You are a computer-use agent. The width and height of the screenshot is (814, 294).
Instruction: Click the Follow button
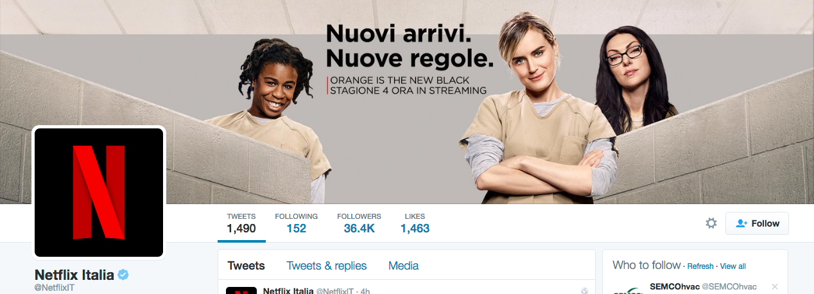tap(757, 223)
